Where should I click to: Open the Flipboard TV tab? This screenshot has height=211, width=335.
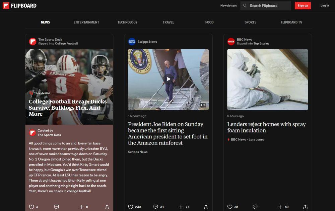(x=291, y=22)
